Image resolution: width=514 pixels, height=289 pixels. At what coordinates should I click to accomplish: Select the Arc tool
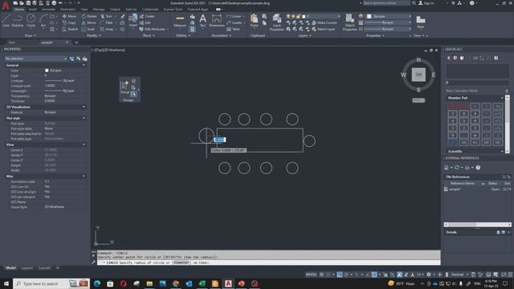click(43, 21)
